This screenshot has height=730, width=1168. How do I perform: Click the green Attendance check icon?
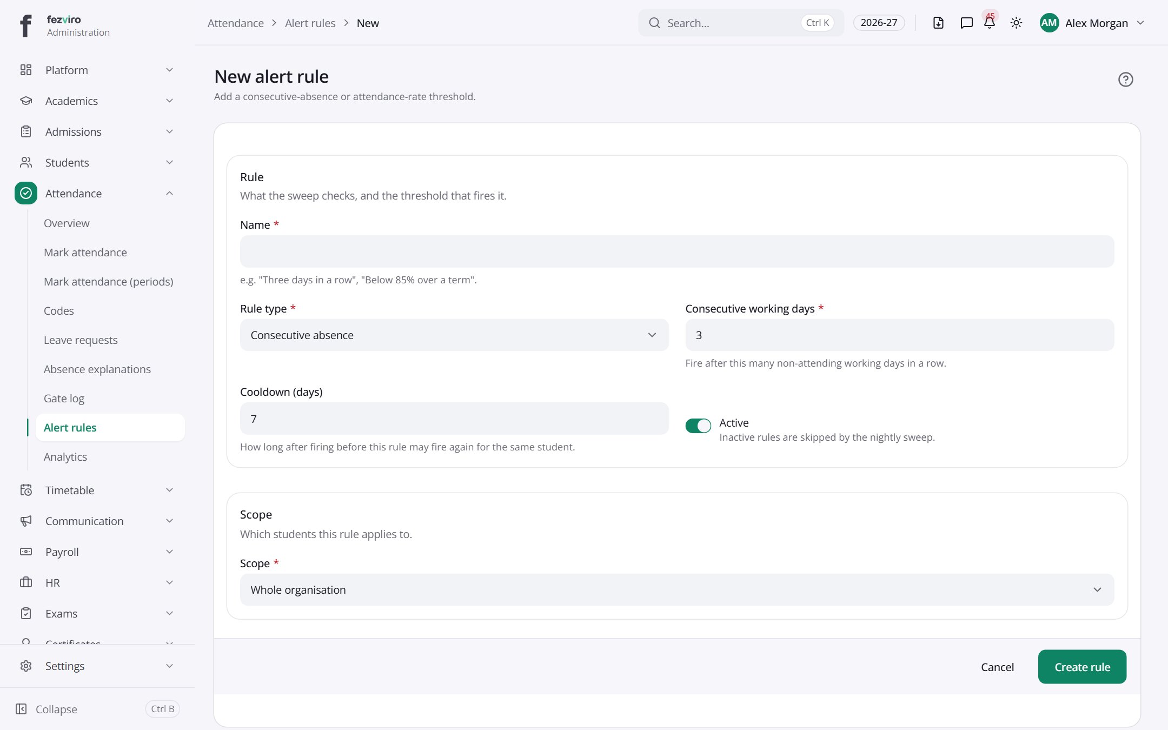26,193
